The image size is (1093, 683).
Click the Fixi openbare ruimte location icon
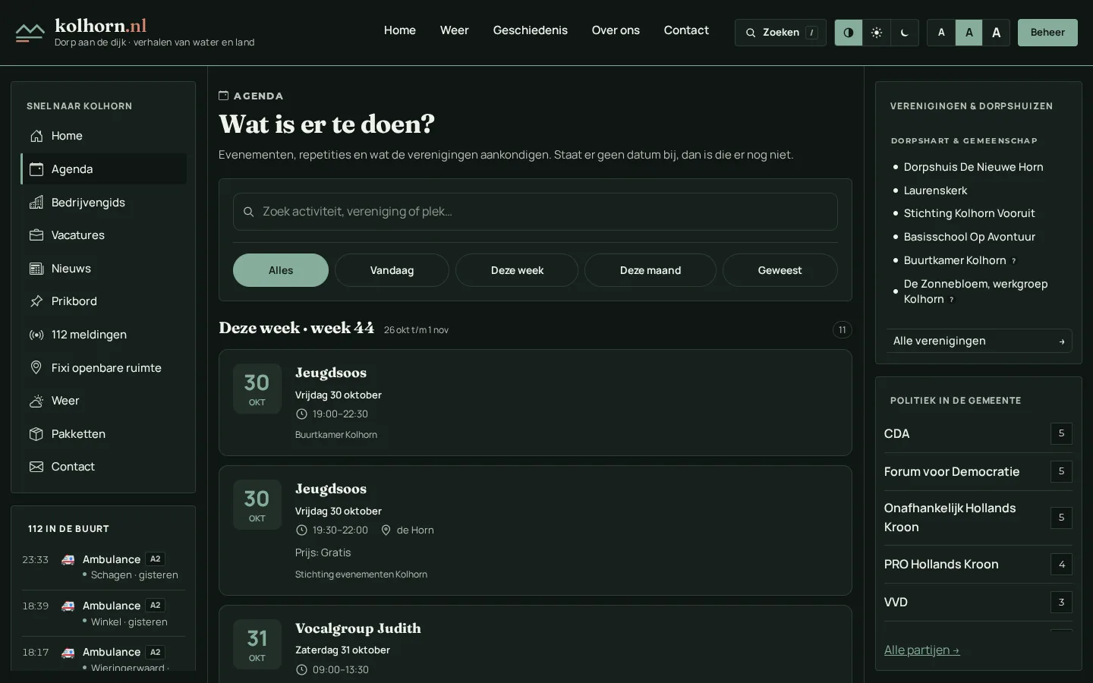(x=36, y=368)
